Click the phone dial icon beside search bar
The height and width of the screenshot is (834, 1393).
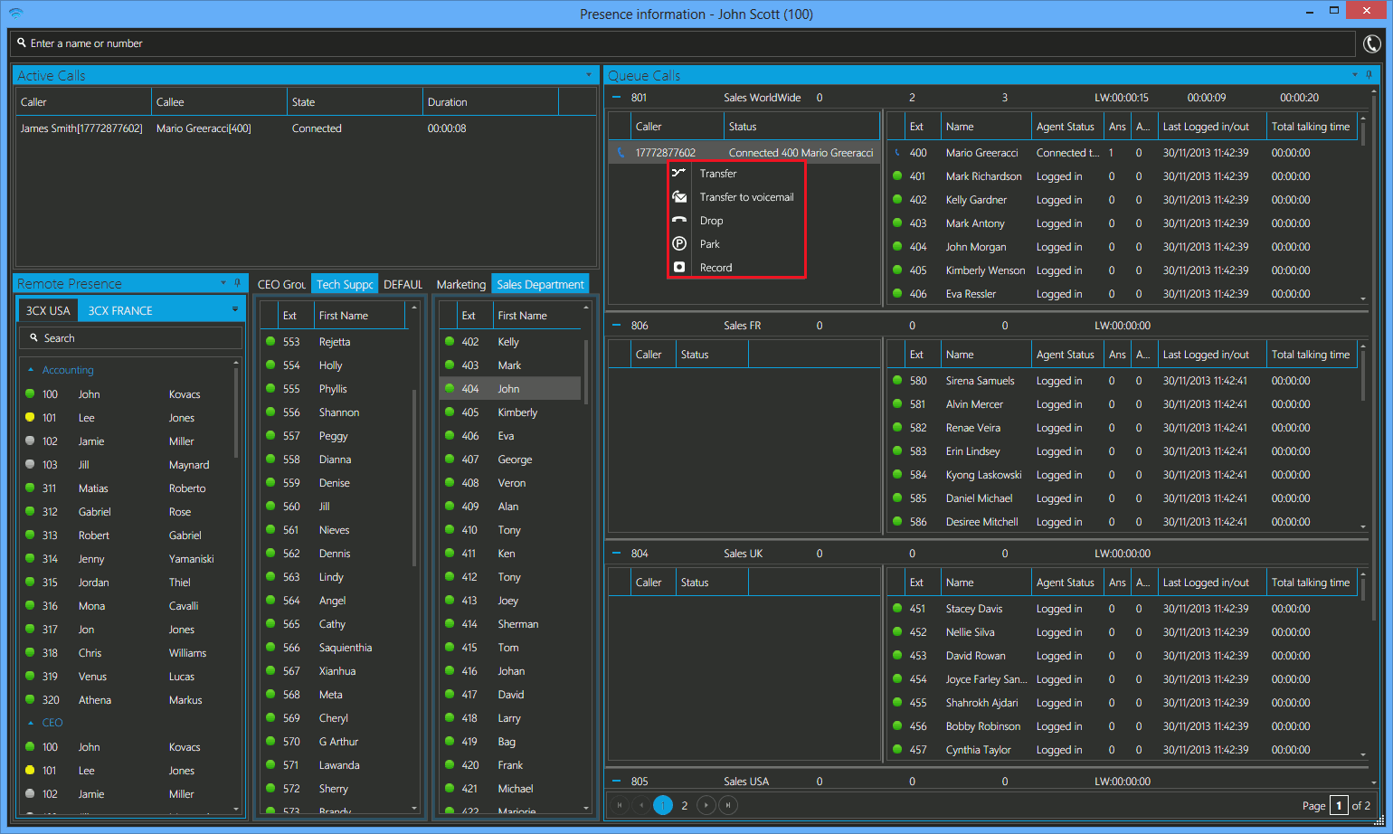click(1371, 43)
